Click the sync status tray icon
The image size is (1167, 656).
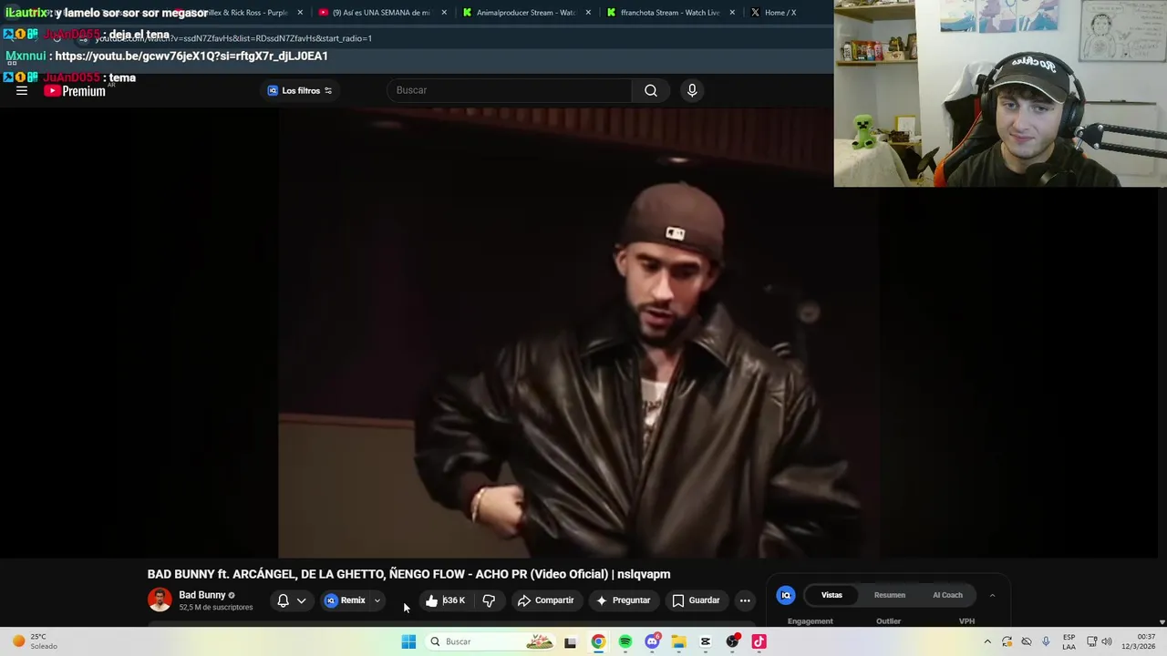point(1007,641)
